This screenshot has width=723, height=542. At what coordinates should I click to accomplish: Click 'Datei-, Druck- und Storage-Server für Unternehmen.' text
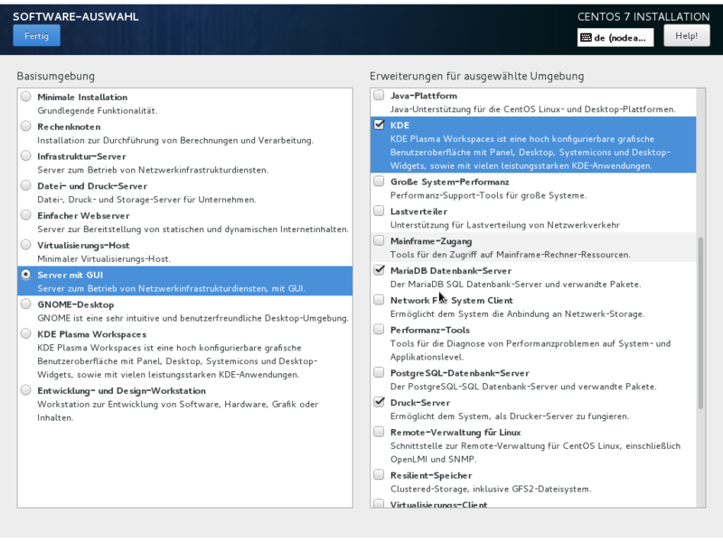point(146,200)
